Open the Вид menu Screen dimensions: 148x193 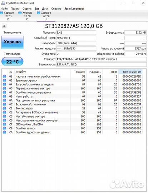pyautogui.click(x=37, y=9)
